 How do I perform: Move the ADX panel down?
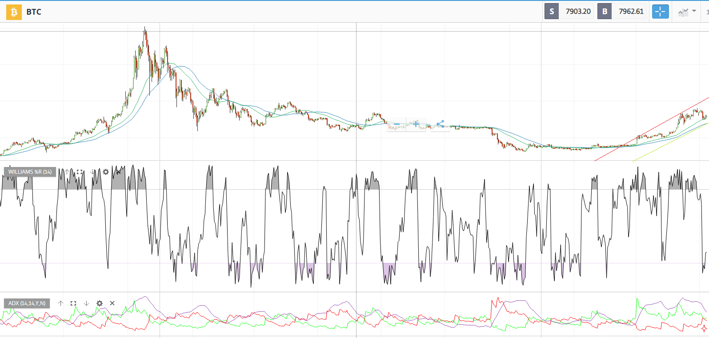(x=86, y=303)
